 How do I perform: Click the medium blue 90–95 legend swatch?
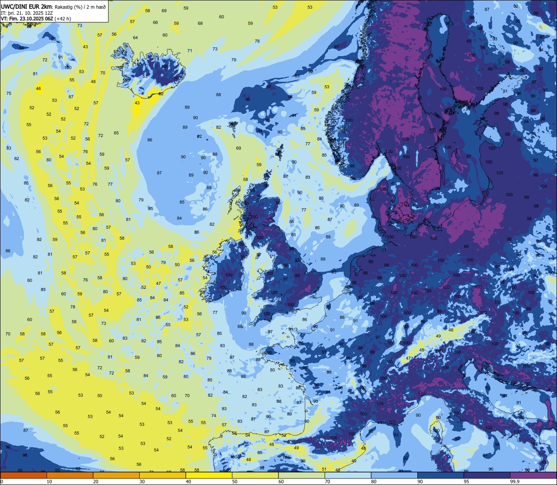(x=440, y=475)
